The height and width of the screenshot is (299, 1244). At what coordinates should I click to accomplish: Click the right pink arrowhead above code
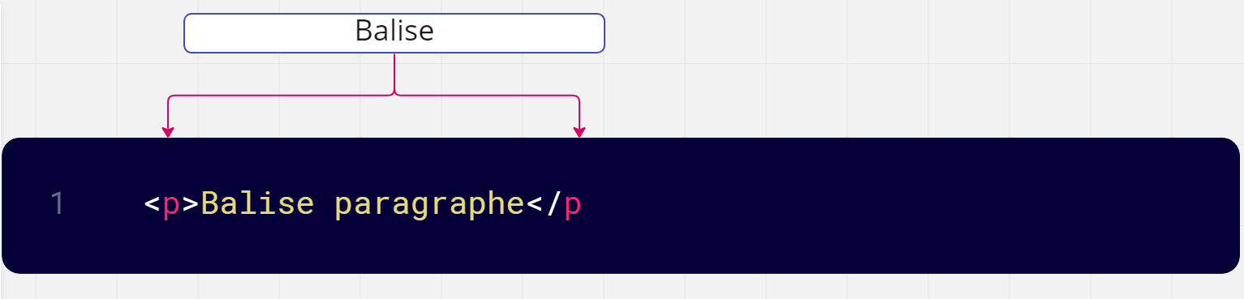coord(579,132)
